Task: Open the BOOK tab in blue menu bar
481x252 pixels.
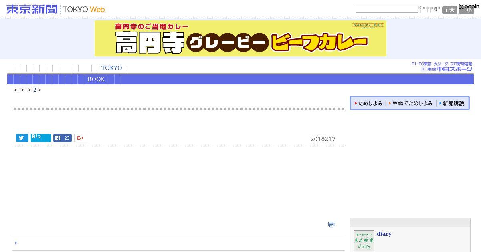Action: (x=96, y=79)
